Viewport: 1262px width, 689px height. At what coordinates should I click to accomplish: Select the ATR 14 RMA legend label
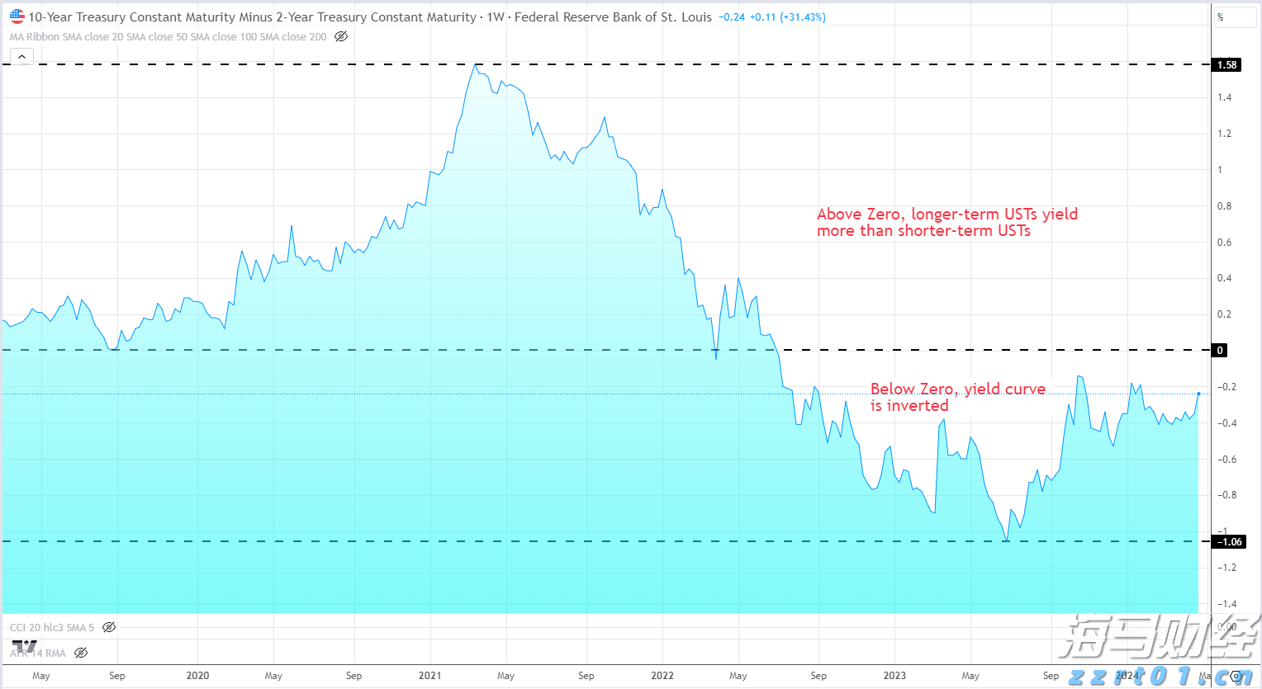pyautogui.click(x=38, y=653)
